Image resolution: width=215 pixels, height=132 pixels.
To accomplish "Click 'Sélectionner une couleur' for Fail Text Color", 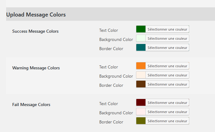I will [167, 103].
